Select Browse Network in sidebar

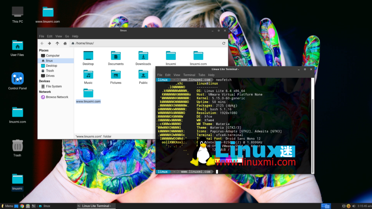[x=56, y=97]
